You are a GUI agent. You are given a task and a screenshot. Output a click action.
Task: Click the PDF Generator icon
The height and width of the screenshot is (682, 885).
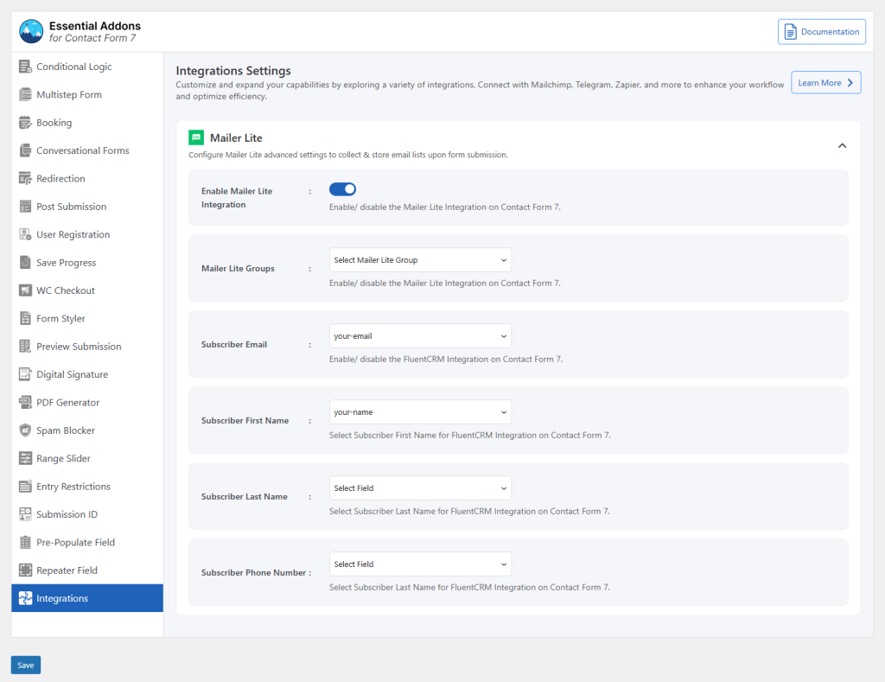(25, 402)
